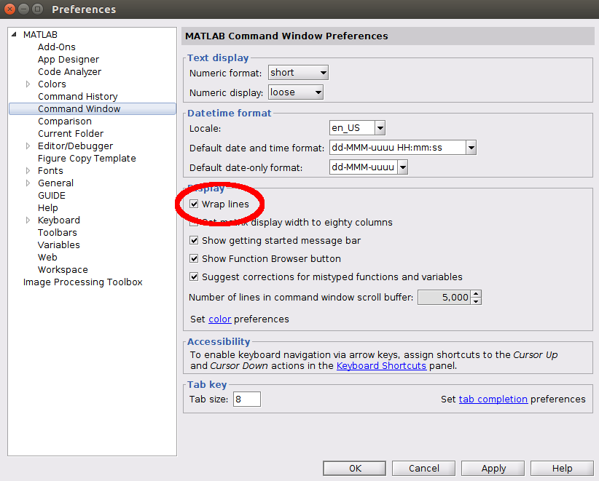Close the Preferences window

coord(9,9)
